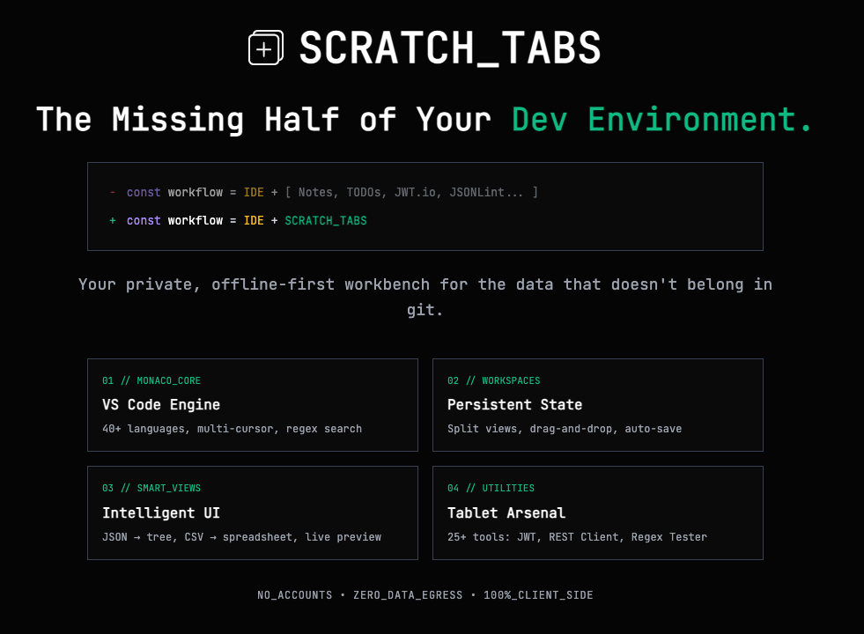This screenshot has height=634, width=864.
Task: Click the green SCRATCH_TABS text in the code block
Action: [x=325, y=220]
